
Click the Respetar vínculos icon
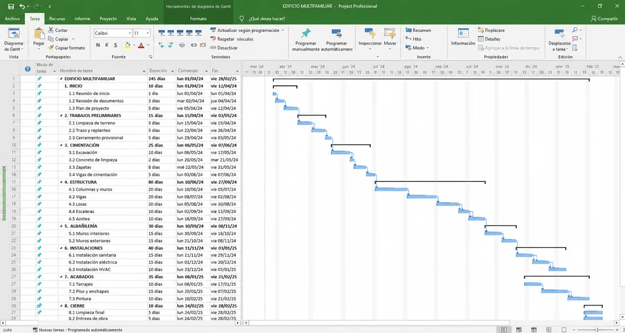click(213, 39)
